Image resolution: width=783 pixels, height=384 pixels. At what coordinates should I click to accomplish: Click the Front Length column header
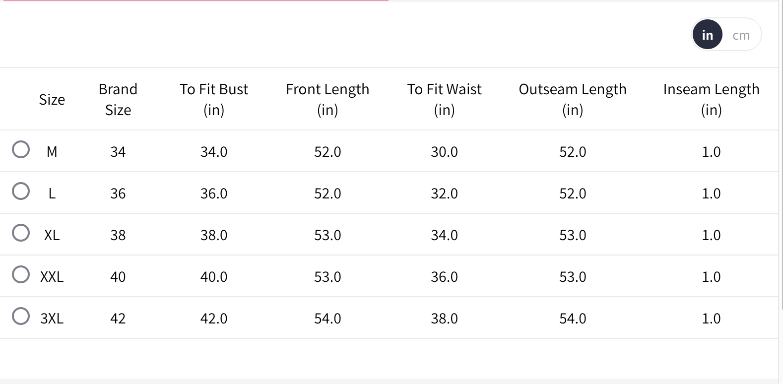click(327, 99)
